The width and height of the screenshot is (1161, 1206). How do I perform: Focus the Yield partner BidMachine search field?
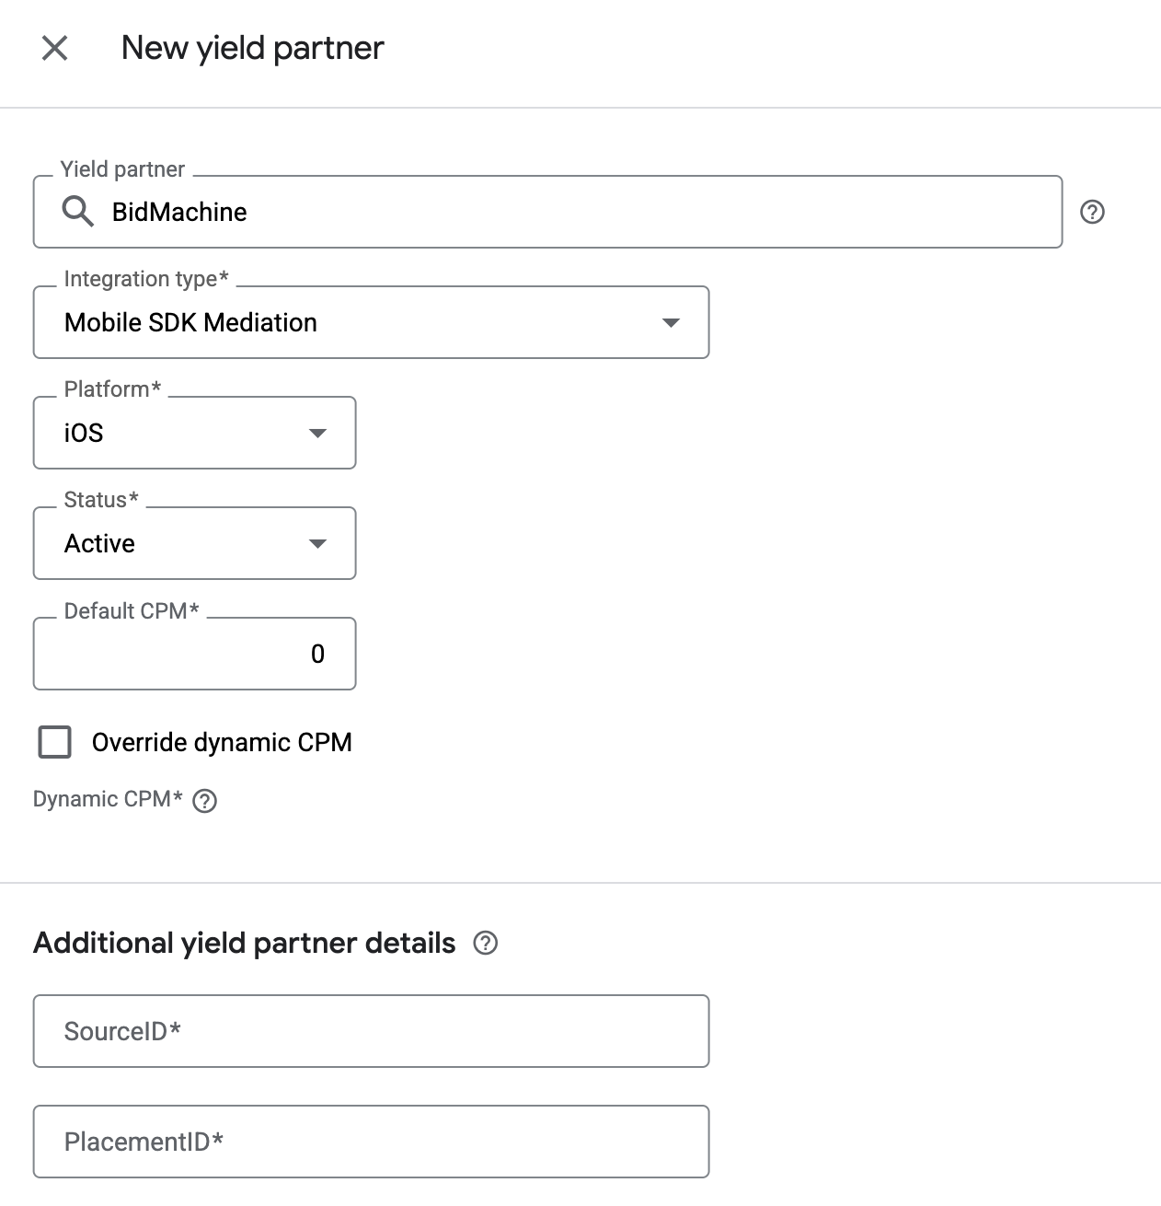tap(547, 212)
